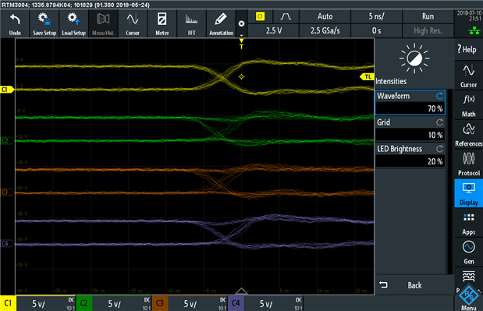Click the network connection status icon
Screen dimensions: 483x311
click(x=474, y=30)
